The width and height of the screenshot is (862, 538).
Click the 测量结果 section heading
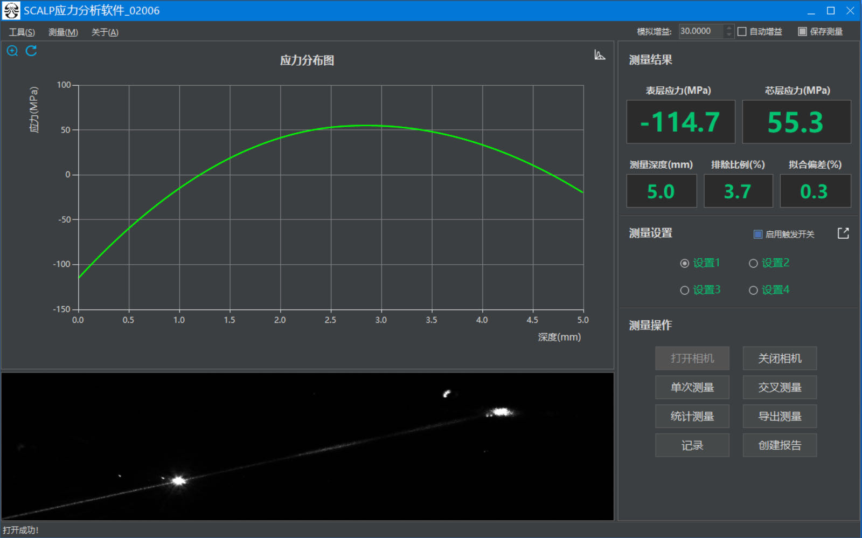coord(650,60)
